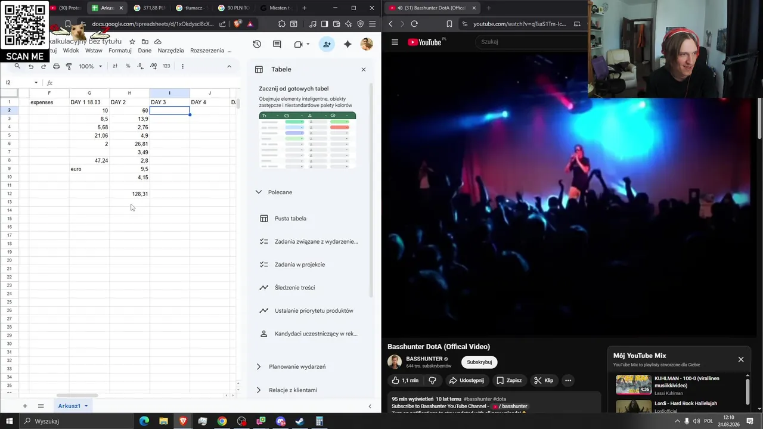This screenshot has height=429, width=763.
Task: Open Windows Start menu
Action: point(10,421)
